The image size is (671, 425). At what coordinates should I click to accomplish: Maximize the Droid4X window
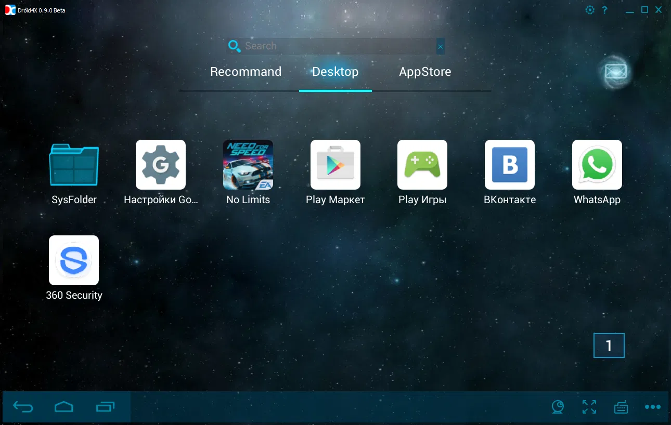(644, 10)
